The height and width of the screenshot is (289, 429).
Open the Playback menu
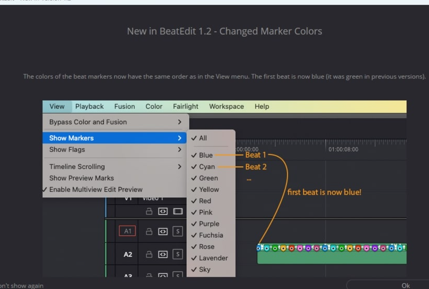pos(89,107)
